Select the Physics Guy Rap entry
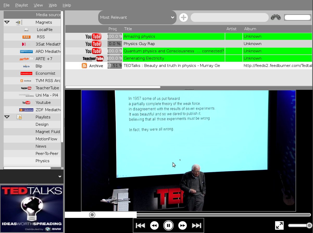 139,44
